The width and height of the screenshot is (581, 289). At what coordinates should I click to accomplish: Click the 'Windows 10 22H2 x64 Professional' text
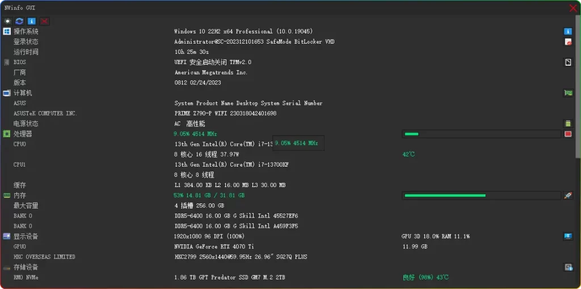coord(225,32)
